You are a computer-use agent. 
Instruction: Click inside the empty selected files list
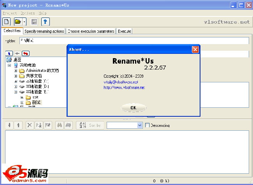(127, 152)
